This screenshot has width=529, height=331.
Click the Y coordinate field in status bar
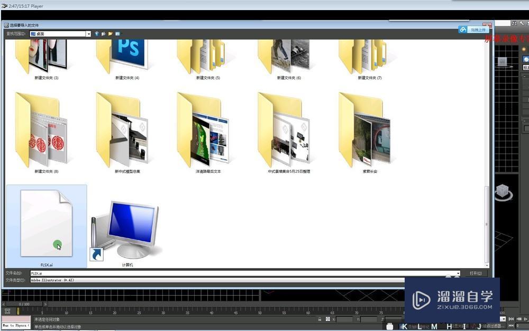pos(369,319)
